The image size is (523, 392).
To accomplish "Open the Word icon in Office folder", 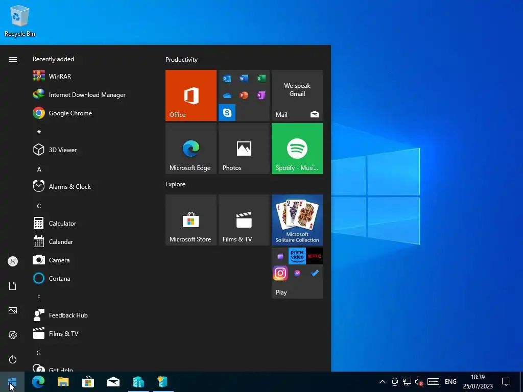I will (244, 78).
